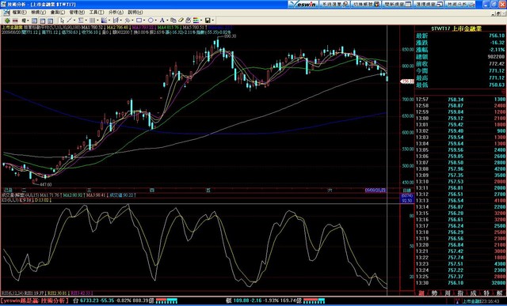Image resolution: width=507 pixels, height=306 pixels.
Task: Open dropdown arrow next to vertical lines tool
Action: (x=97, y=21)
